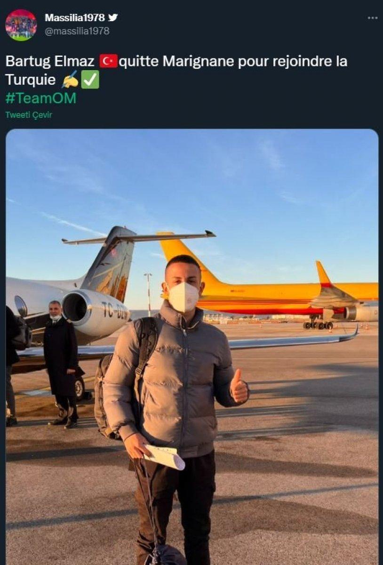The height and width of the screenshot is (565, 383).
Task: Open the #TeamOM hashtag
Action: [40, 98]
